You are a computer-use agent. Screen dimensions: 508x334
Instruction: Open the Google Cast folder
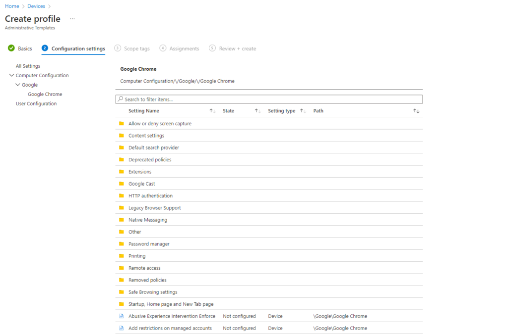[x=142, y=184]
